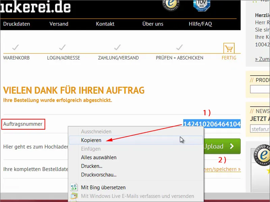Open the Versand navigation item

pos(59,24)
